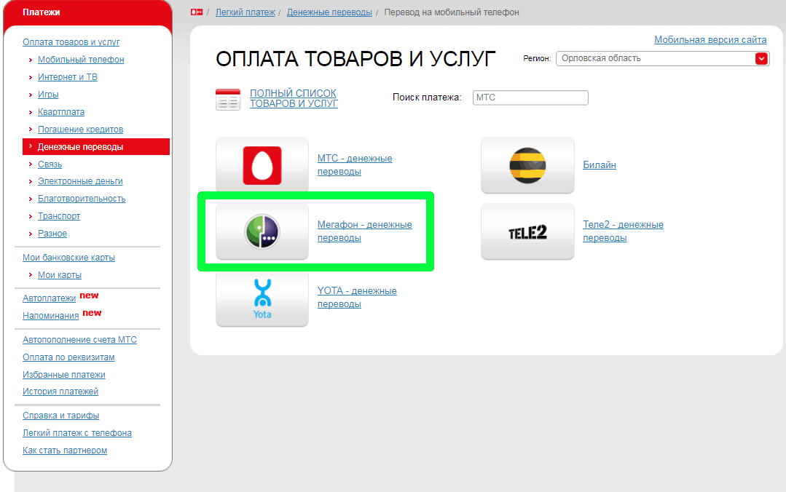This screenshot has height=492, width=786.
Task: Select 'Электронные деньги' in sidebar
Action: tap(80, 181)
